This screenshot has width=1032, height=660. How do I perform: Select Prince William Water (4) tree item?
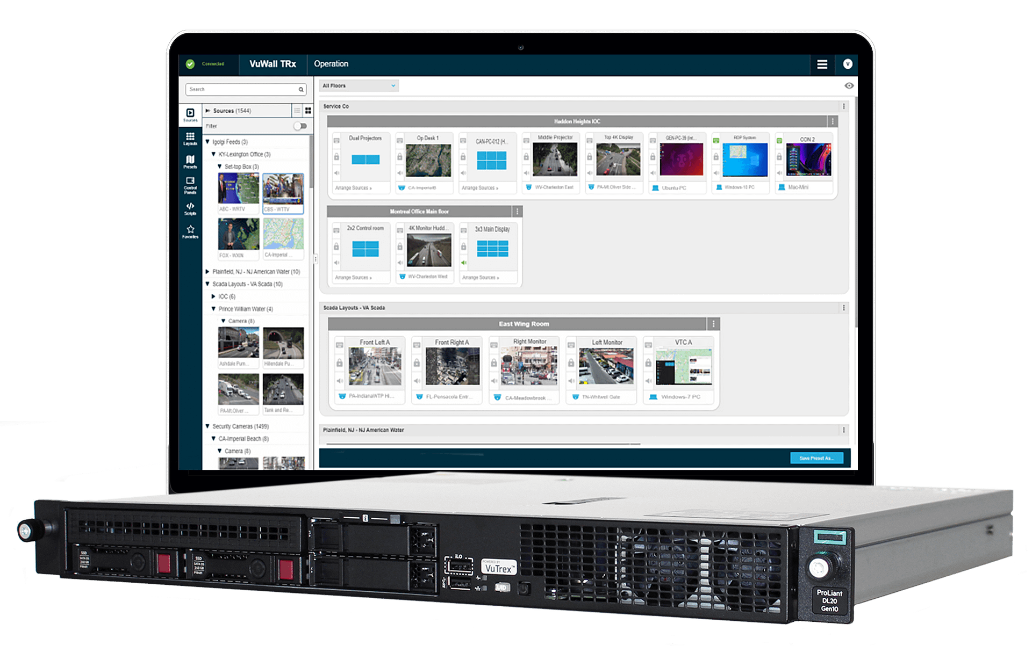pos(246,309)
